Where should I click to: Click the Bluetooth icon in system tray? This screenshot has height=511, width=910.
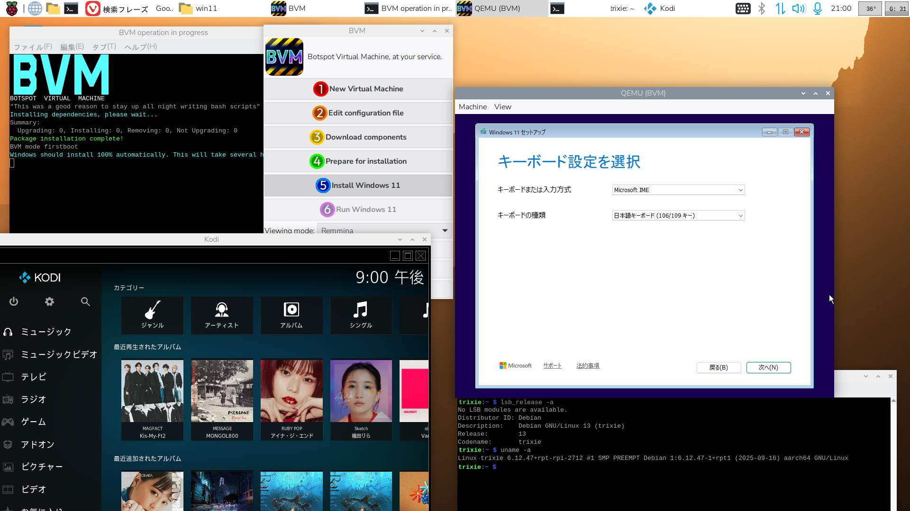click(762, 9)
